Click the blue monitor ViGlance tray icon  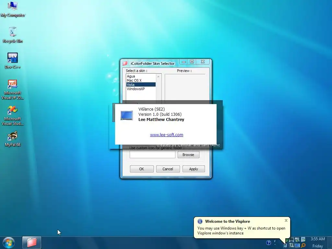(x=297, y=245)
